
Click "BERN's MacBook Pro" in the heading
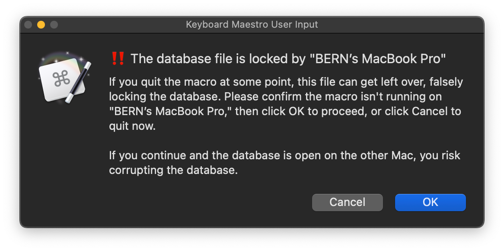coord(378,58)
